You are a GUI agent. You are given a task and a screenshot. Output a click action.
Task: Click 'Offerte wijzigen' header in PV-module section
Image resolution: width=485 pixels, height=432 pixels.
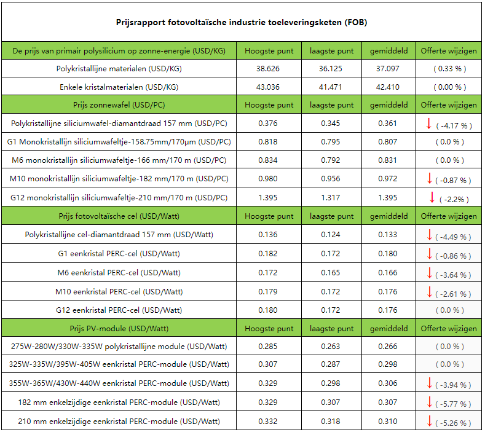pos(449,328)
